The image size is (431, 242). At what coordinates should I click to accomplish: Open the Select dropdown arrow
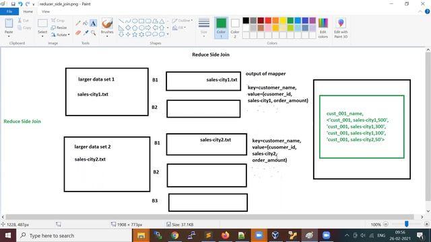(42, 36)
